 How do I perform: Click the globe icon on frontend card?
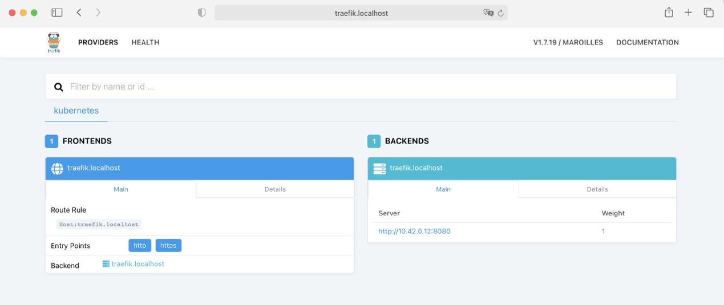[x=57, y=169]
